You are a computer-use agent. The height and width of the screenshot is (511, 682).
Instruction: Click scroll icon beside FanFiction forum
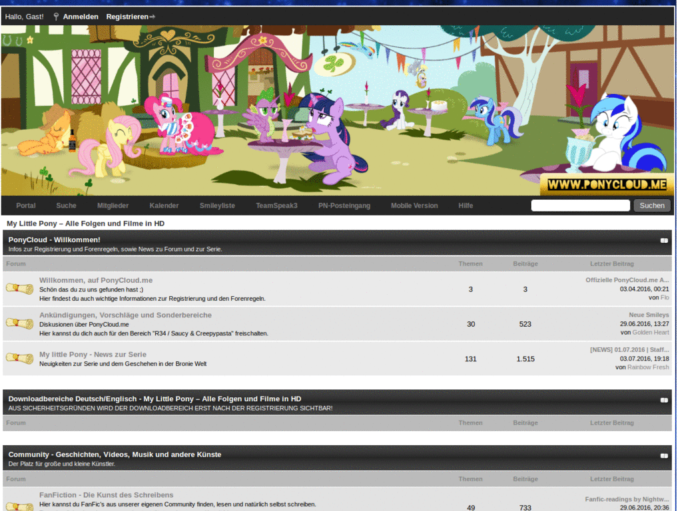click(x=19, y=506)
